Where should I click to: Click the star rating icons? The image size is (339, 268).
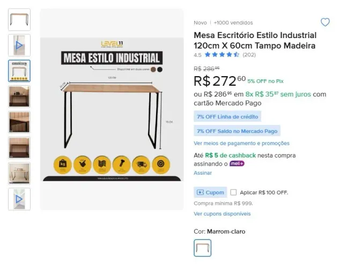click(222, 55)
